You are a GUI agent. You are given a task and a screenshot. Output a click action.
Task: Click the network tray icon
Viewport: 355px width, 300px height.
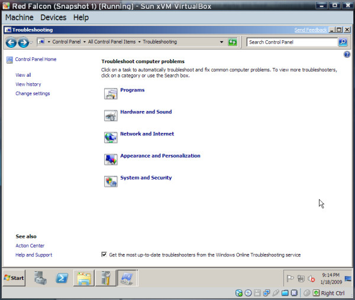click(301, 279)
